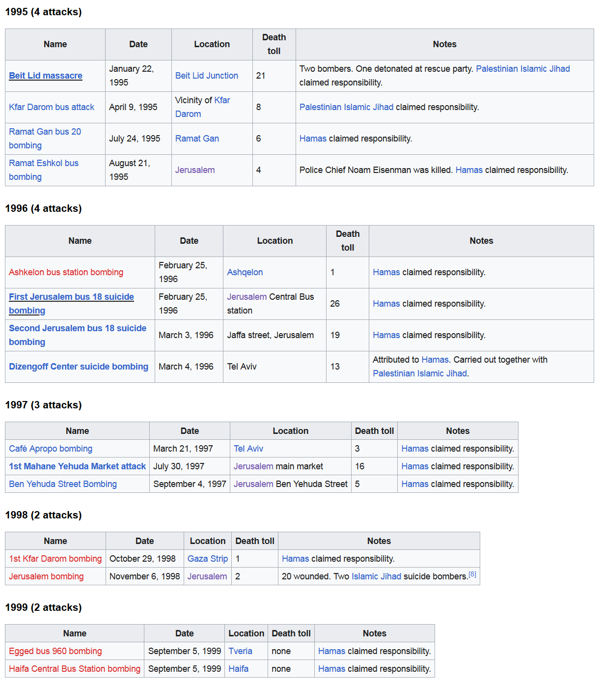This screenshot has width=602, height=687.
Task: Open the Beit Lid massacre article
Action: coord(46,76)
